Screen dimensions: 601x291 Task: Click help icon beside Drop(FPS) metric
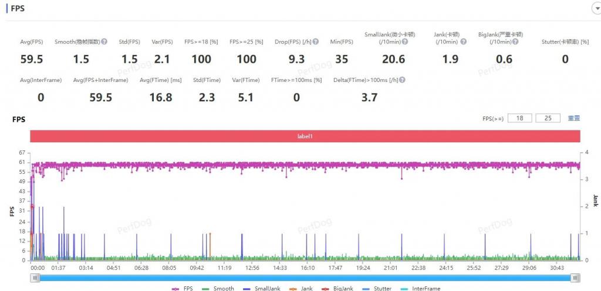coord(315,42)
